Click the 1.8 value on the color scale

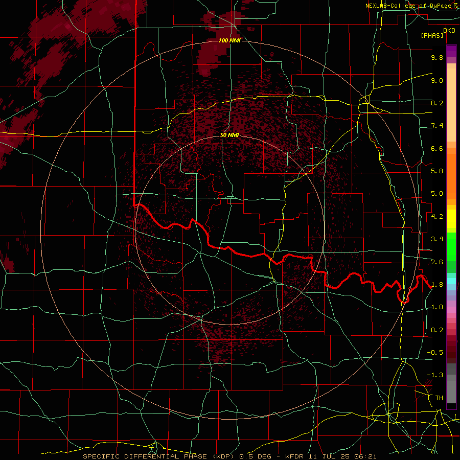coord(437,285)
